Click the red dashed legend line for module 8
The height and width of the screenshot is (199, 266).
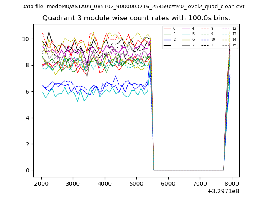[204, 29]
